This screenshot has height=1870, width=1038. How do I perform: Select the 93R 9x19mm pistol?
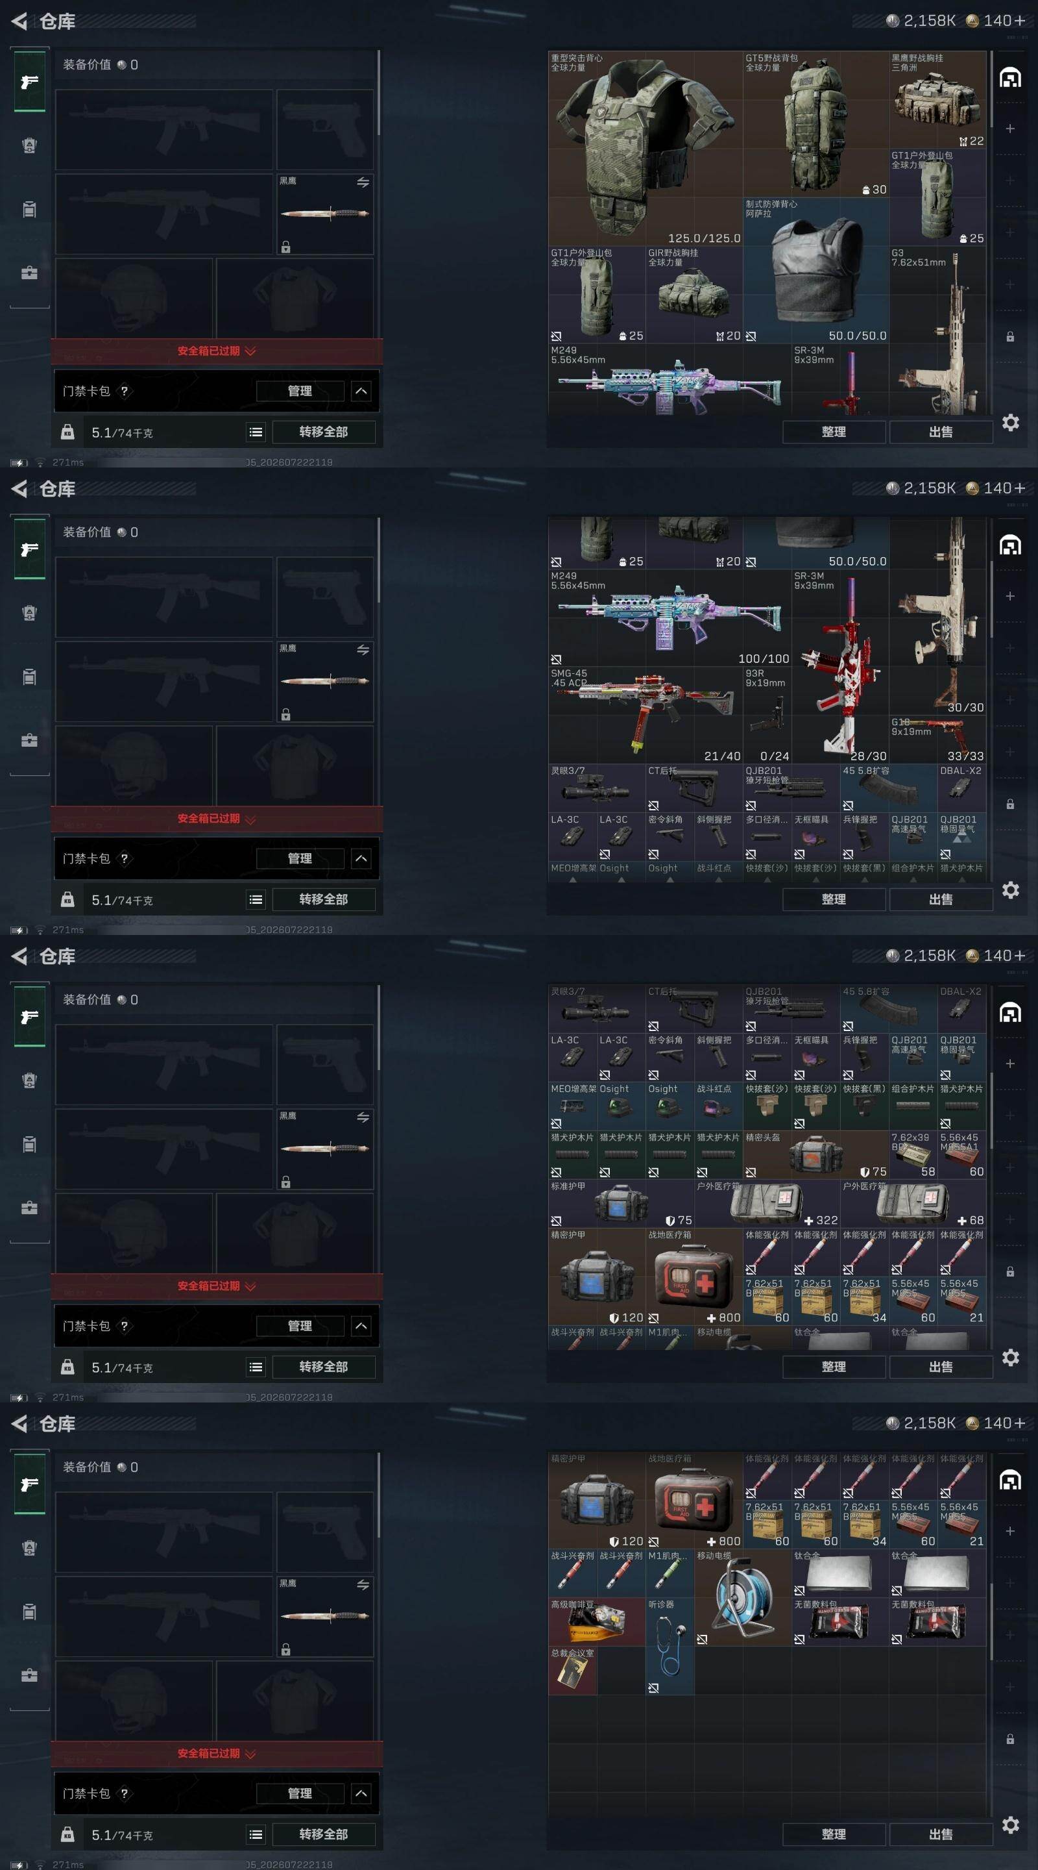pos(767,715)
